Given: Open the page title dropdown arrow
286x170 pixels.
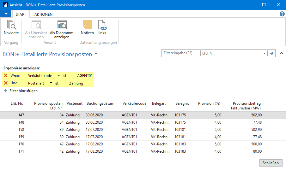Looking at the screenshot, I should pos(96,54).
